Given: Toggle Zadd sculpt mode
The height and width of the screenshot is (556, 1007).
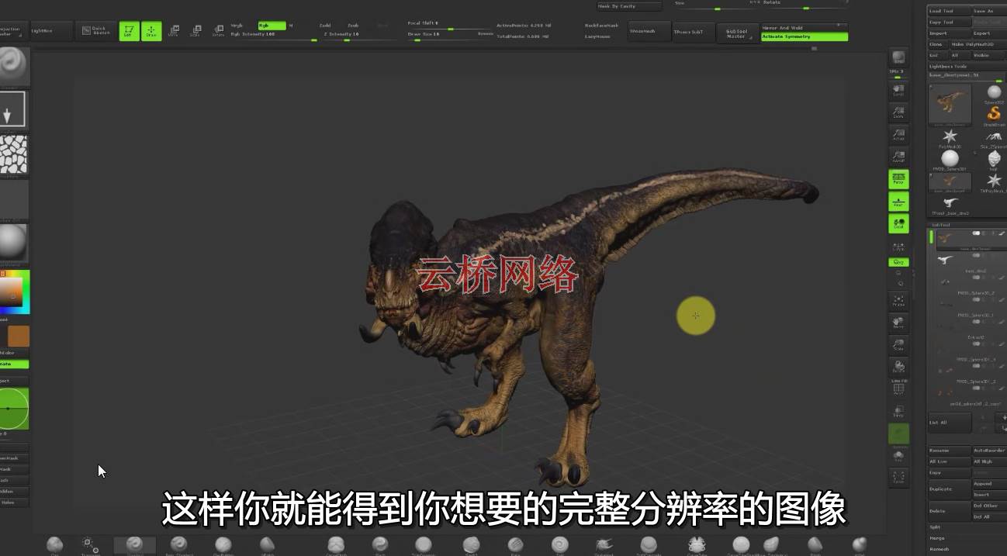Looking at the screenshot, I should point(326,26).
